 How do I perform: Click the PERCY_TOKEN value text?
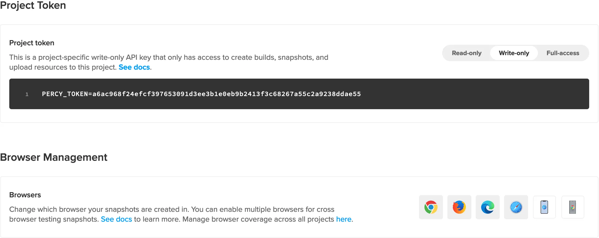201,94
